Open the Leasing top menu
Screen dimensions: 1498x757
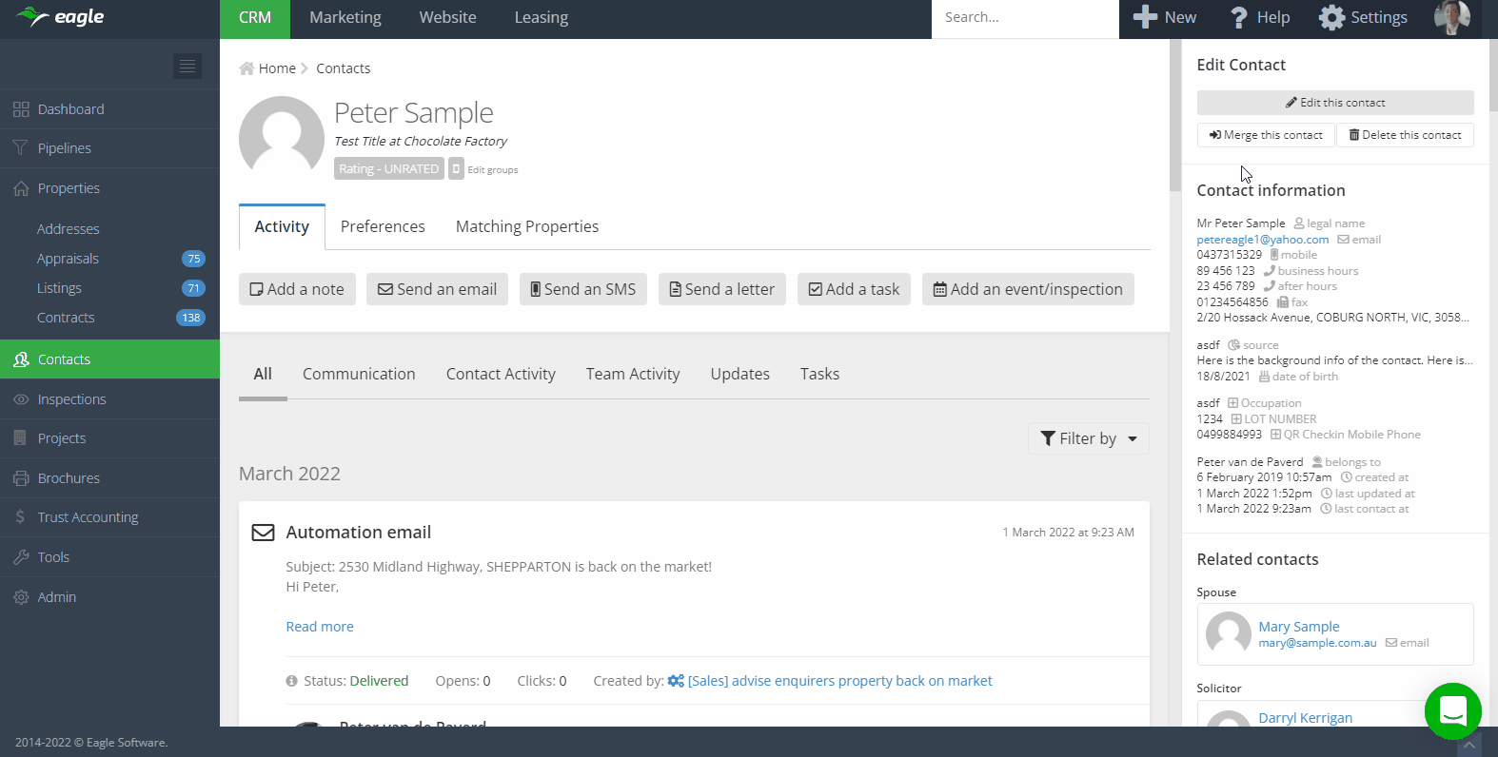click(x=541, y=18)
